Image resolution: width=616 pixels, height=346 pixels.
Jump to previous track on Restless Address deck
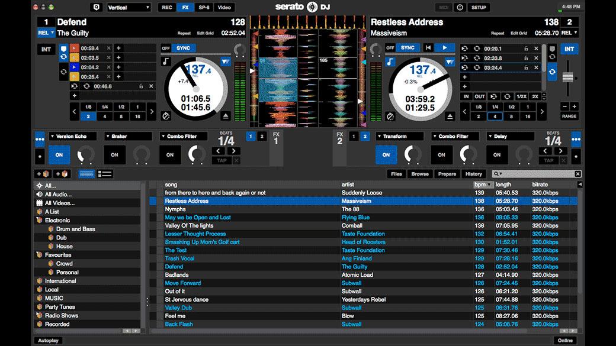[428, 48]
